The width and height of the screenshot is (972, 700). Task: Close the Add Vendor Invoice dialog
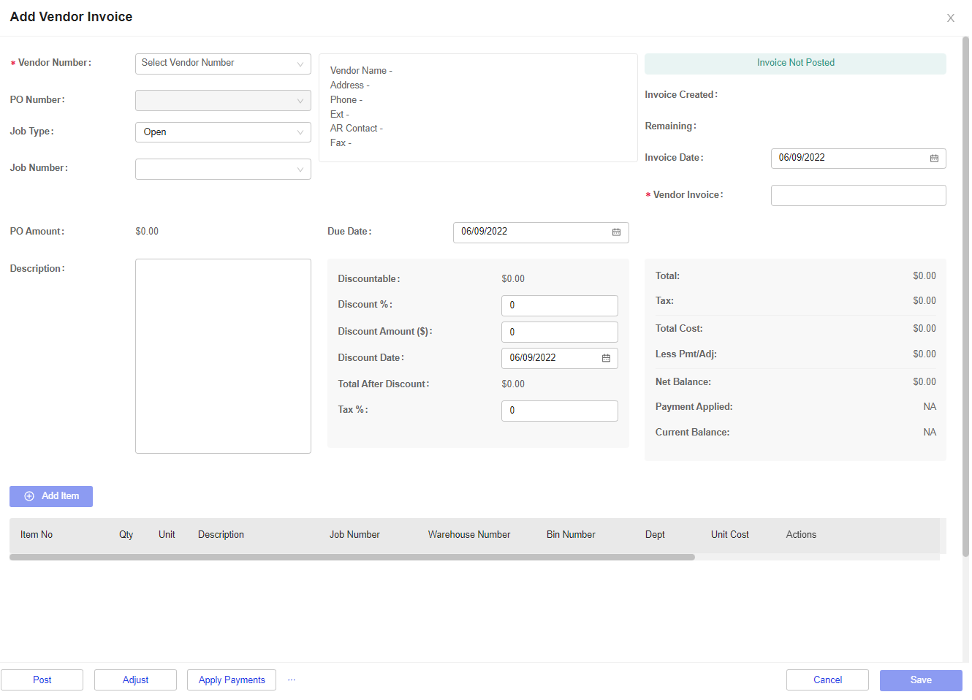tap(951, 18)
